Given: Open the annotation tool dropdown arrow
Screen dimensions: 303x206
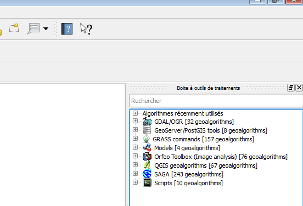Looking at the screenshot, I should pyautogui.click(x=46, y=28).
